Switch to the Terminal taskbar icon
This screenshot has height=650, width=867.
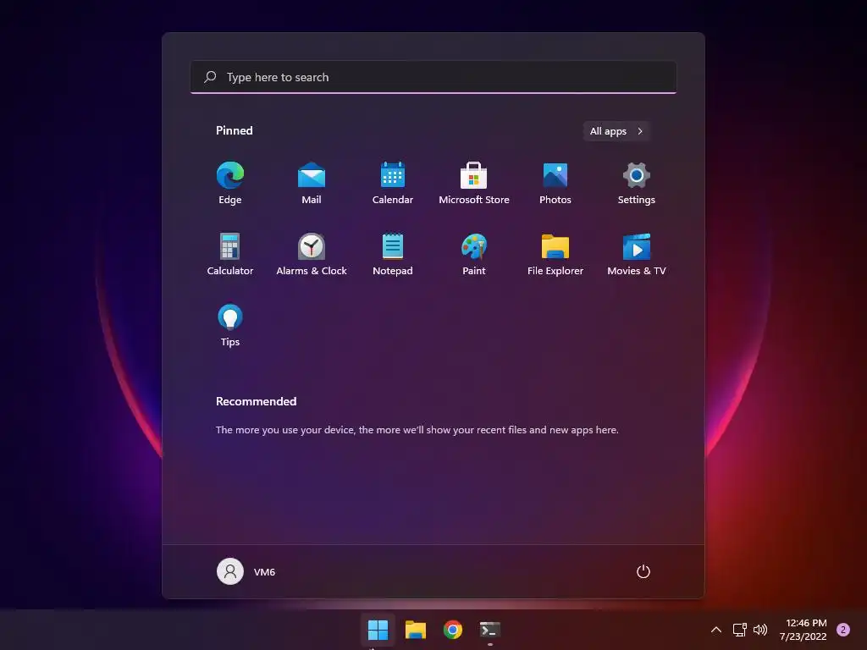[490, 630]
